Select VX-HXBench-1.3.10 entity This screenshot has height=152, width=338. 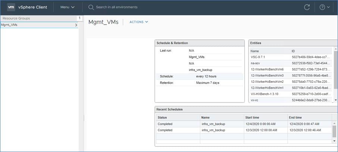pos(291,94)
